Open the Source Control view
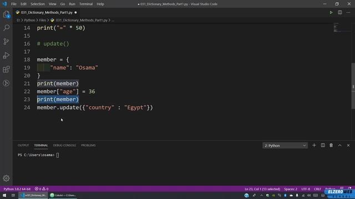Image resolution: width=355 pixels, height=199 pixels. [6, 41]
